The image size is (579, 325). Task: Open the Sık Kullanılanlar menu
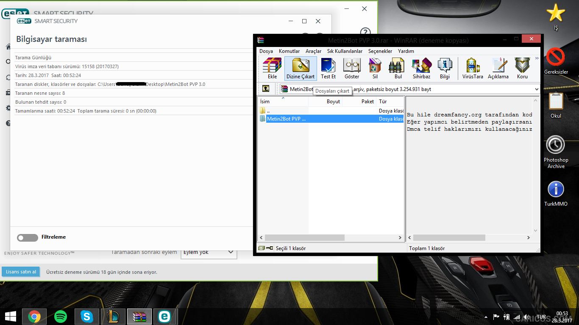tap(345, 51)
